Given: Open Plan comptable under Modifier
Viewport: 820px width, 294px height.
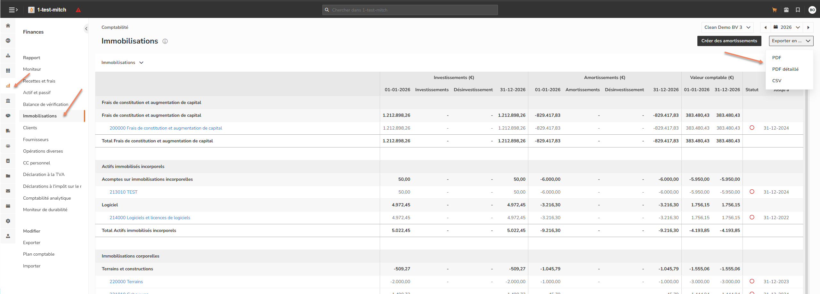Looking at the screenshot, I should 39,254.
